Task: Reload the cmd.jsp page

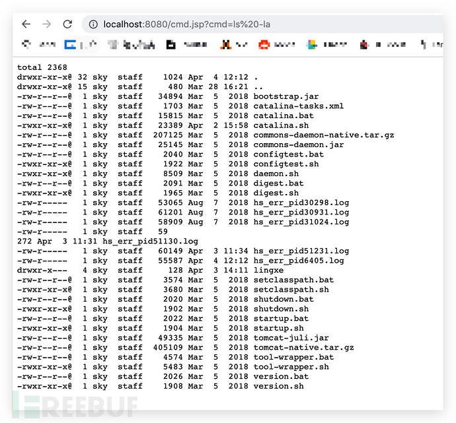Action: pos(67,24)
